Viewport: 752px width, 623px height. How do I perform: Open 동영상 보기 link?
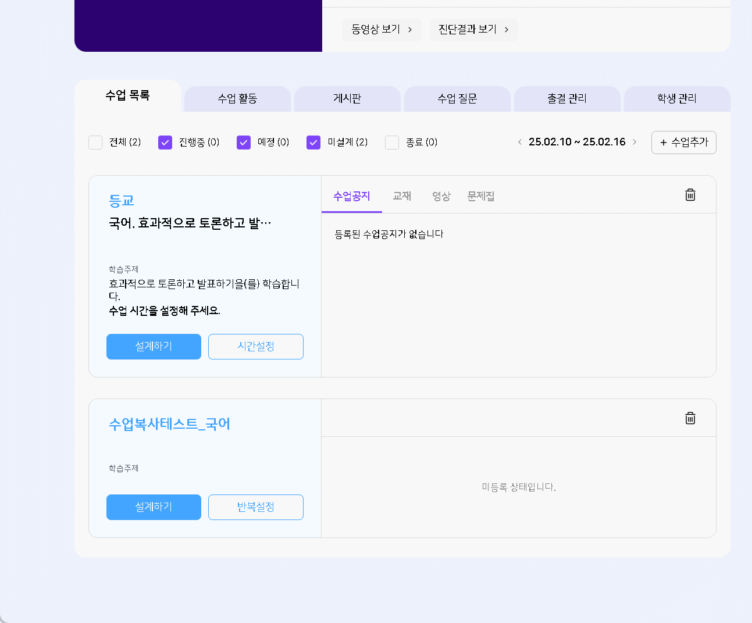click(x=382, y=30)
